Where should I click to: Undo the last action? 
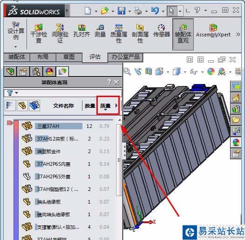155,11
